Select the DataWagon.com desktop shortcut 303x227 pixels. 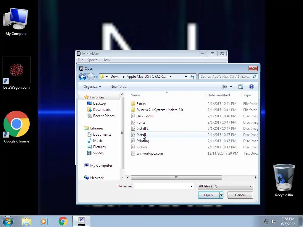coord(17,73)
